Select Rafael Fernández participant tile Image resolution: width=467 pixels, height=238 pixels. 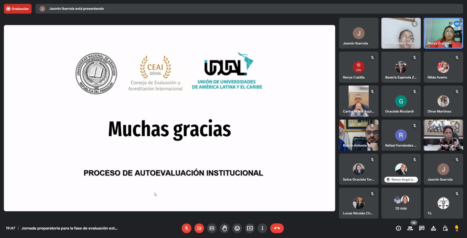(401, 135)
